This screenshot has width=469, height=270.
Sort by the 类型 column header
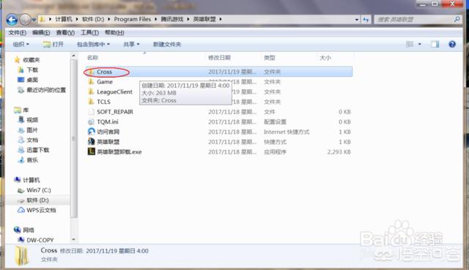(269, 58)
